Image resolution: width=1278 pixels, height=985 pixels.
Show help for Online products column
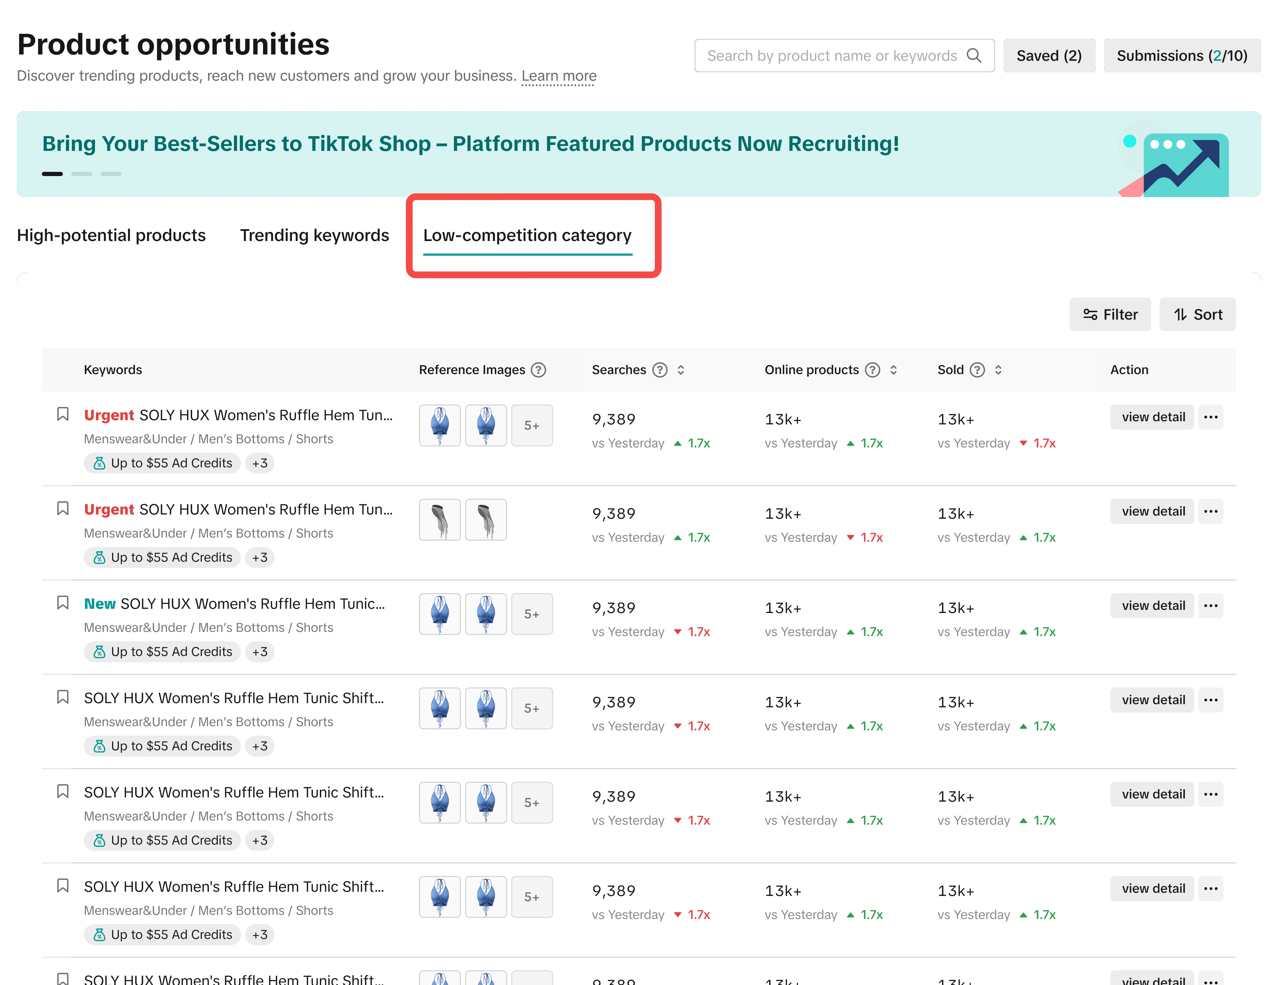pyautogui.click(x=873, y=370)
